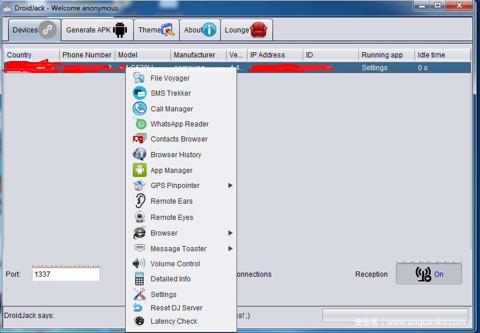Screen dimensions: 480x333
Task: Click the Remote Eyes webcam icon
Action: [140, 217]
